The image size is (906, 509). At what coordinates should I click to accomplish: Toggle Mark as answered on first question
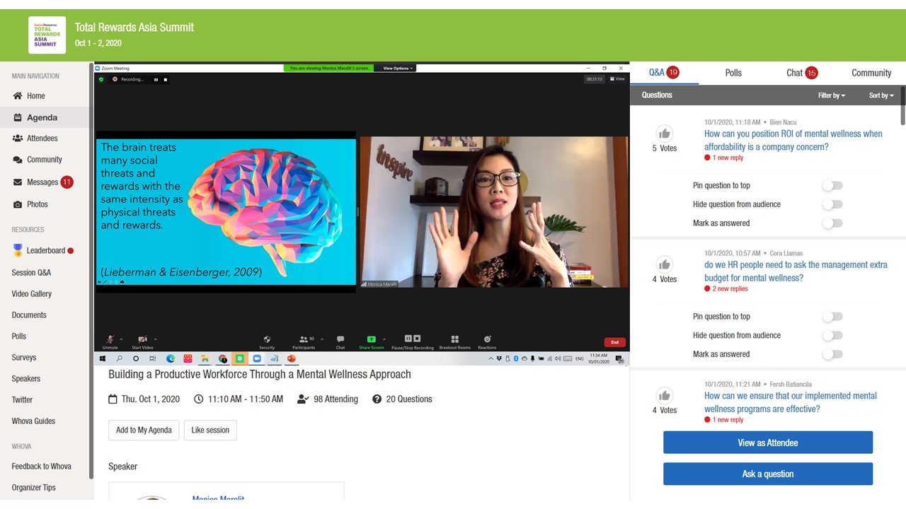[x=832, y=223]
